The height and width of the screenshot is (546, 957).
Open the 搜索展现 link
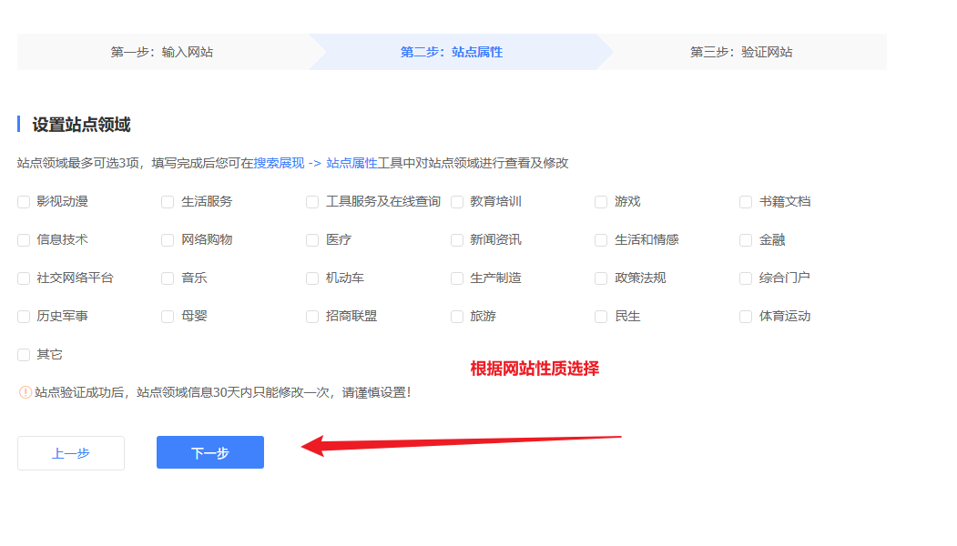[279, 163]
